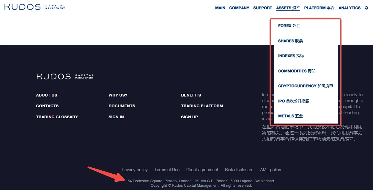Expand the PLATFORM 平台 menu
Viewport: 373px width, 190px height.
320,8
